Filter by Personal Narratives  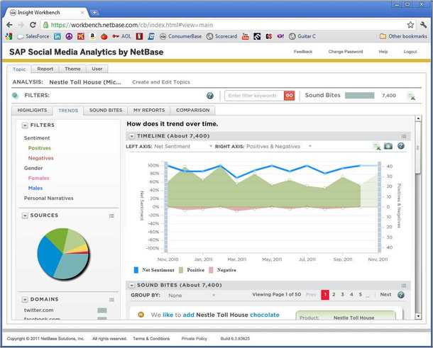coord(48,198)
